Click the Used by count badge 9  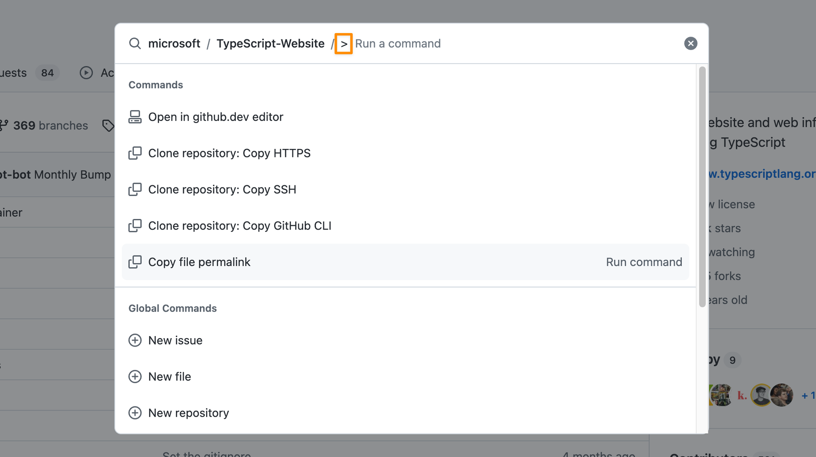732,360
